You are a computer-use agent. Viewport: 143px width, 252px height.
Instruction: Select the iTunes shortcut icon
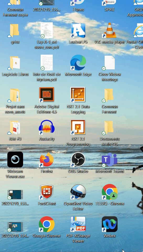coord(78,3)
